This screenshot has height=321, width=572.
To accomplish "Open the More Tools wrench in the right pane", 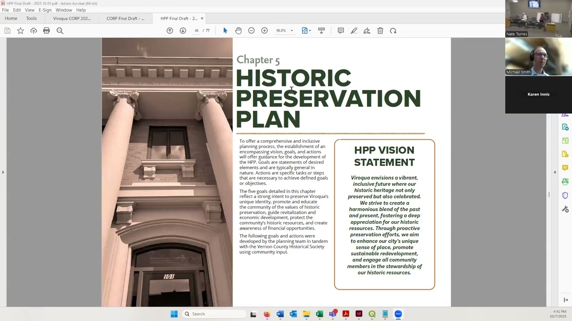I will point(565,209).
